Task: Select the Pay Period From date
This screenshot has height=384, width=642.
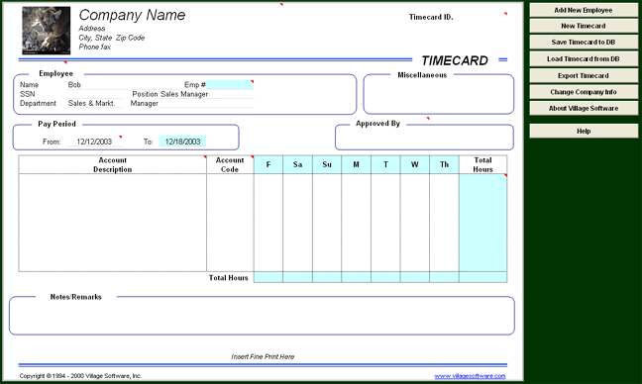Action: (x=94, y=142)
